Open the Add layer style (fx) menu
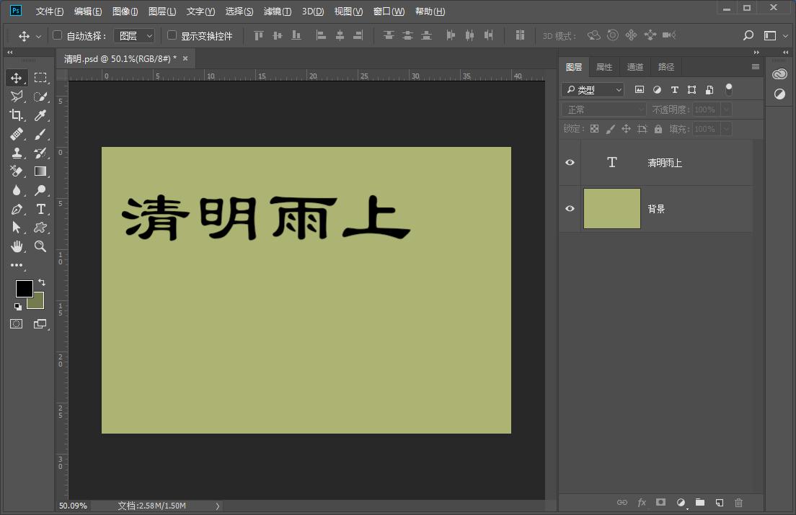Viewport: 796px width, 515px height. pos(642,503)
